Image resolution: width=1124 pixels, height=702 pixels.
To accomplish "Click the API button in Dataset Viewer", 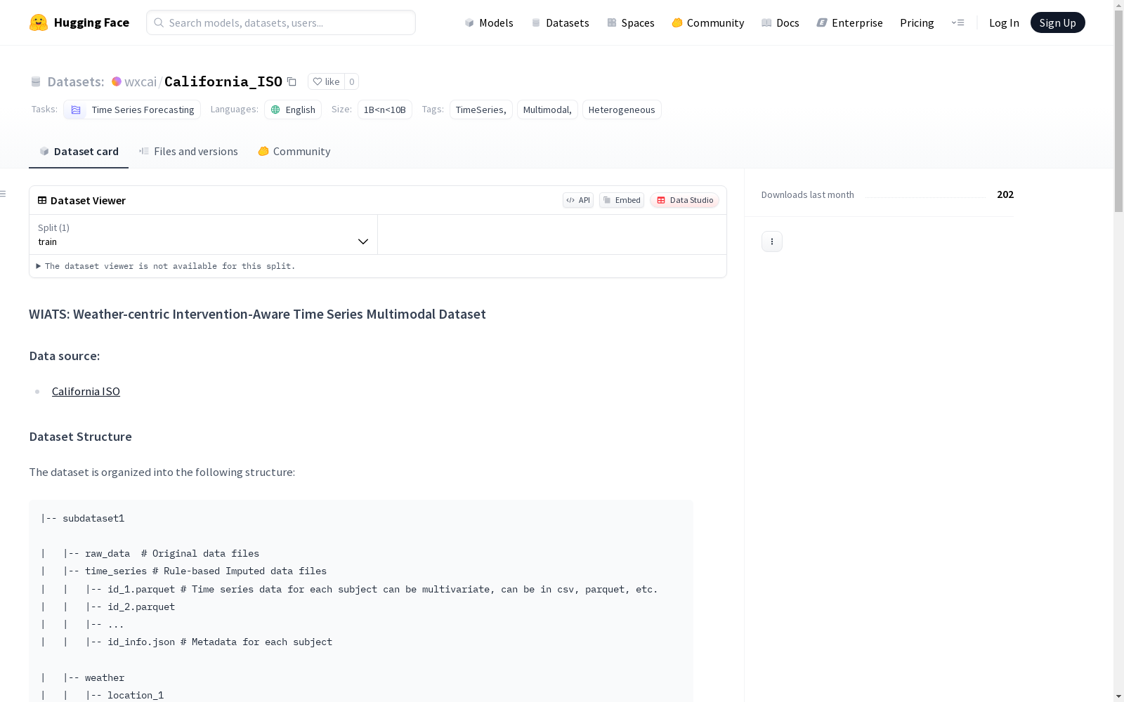I will click(x=578, y=200).
